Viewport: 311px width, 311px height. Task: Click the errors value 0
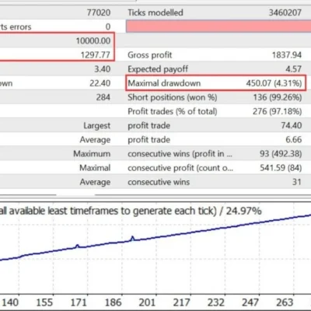tap(108, 26)
